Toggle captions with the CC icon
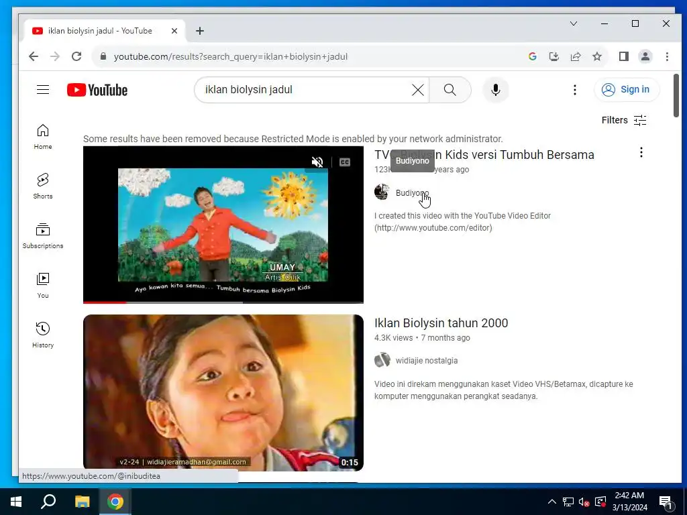The image size is (687, 515). 345,162
